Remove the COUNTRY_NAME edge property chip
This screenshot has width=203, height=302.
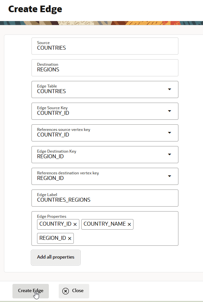pyautogui.click(x=129, y=224)
